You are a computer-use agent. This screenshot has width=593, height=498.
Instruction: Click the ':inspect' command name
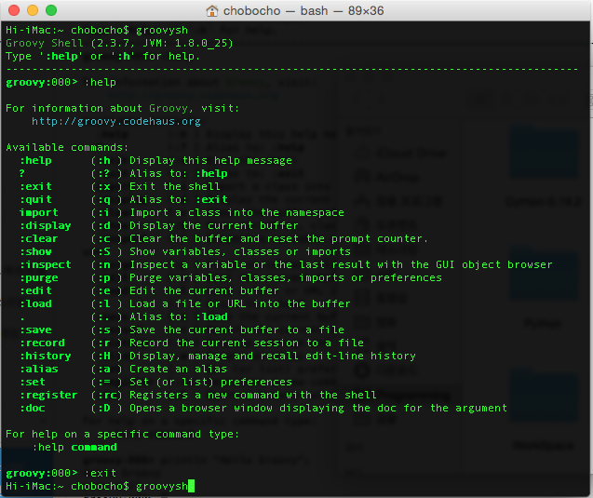[x=46, y=264]
